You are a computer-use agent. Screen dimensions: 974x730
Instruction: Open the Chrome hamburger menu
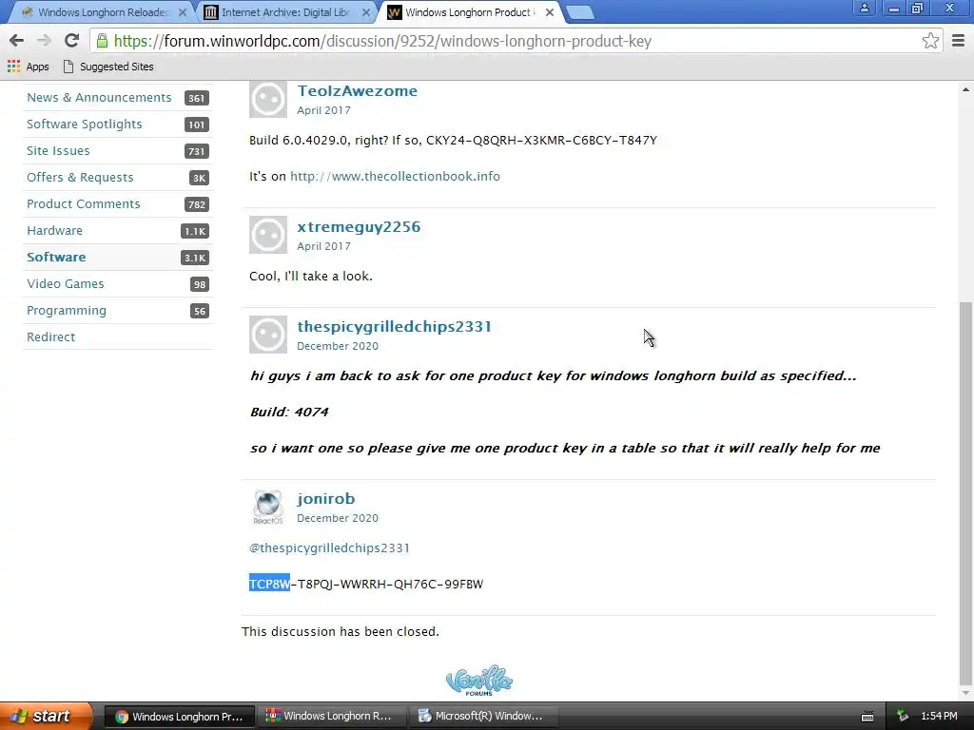pyautogui.click(x=959, y=41)
